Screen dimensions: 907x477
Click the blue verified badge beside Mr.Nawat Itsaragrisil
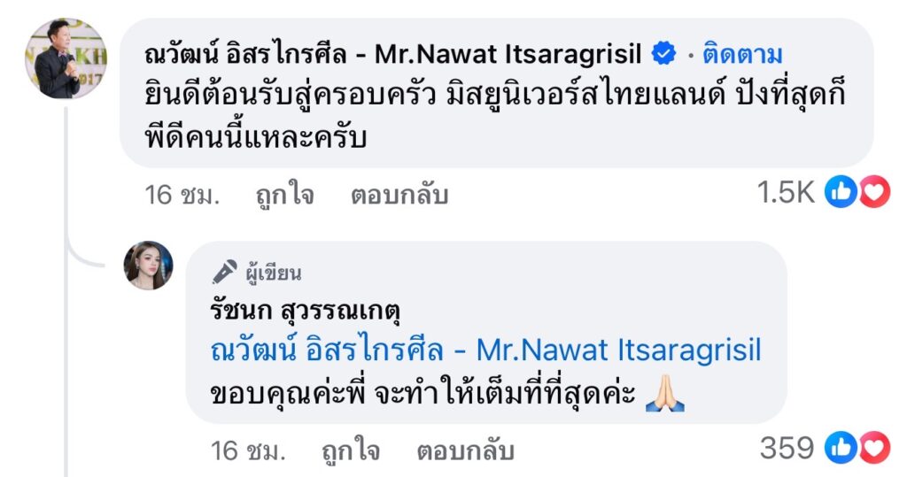663,55
